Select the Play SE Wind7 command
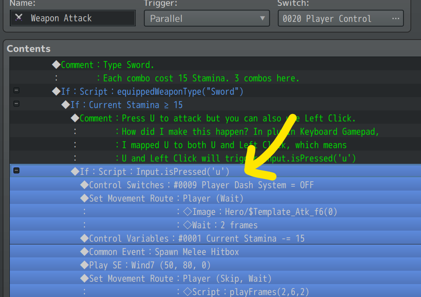Screen dimensions: 421x297 pyautogui.click(x=215, y=265)
